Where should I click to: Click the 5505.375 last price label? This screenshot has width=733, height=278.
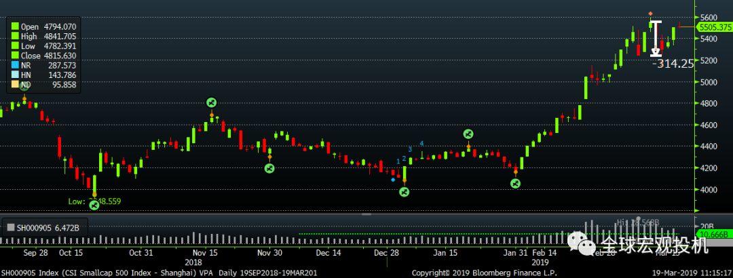point(715,28)
